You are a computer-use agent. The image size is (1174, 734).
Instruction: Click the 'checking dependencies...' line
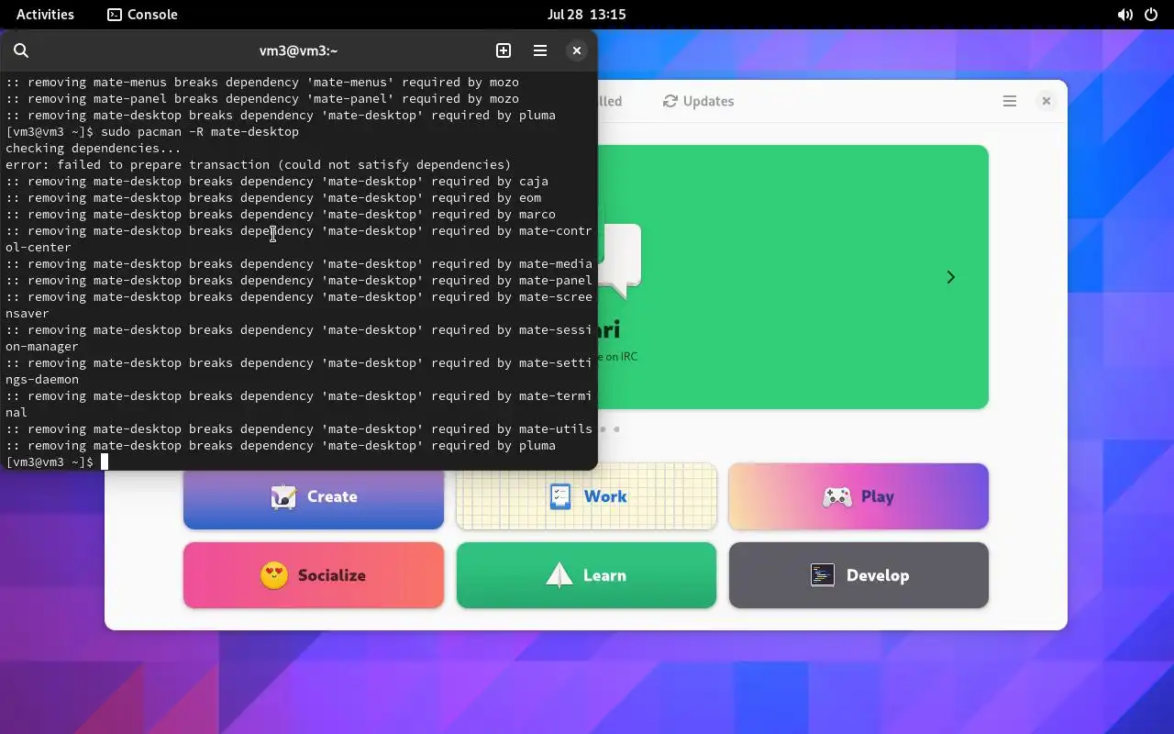click(x=94, y=148)
